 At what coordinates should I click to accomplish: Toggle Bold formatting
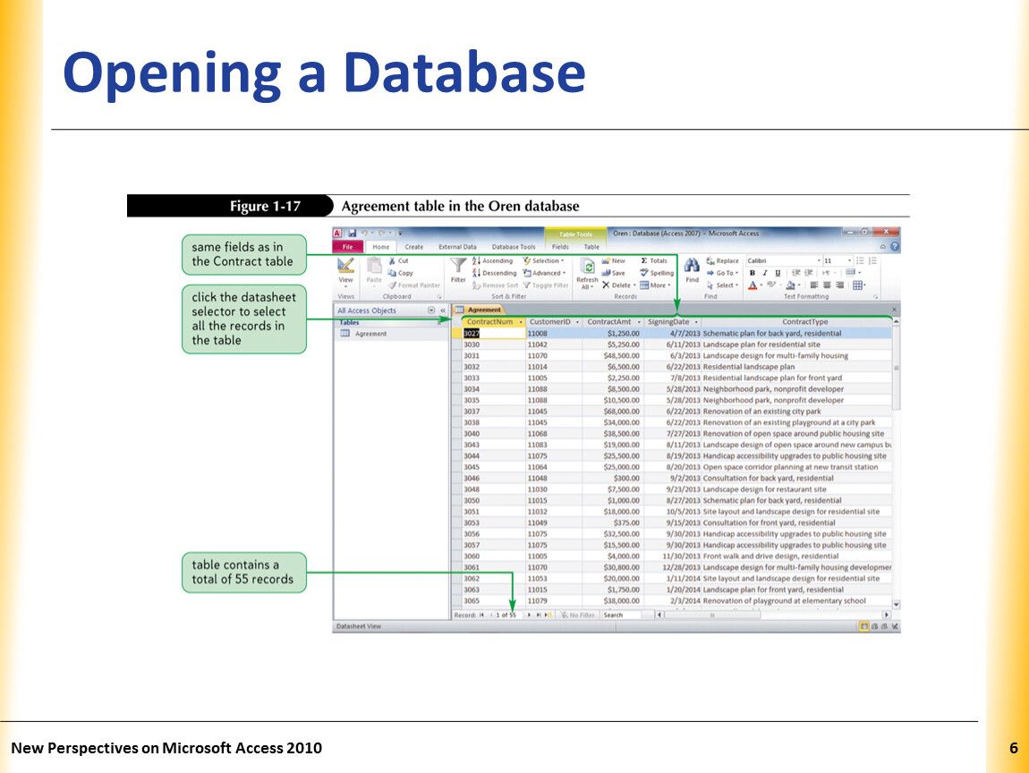coord(752,273)
